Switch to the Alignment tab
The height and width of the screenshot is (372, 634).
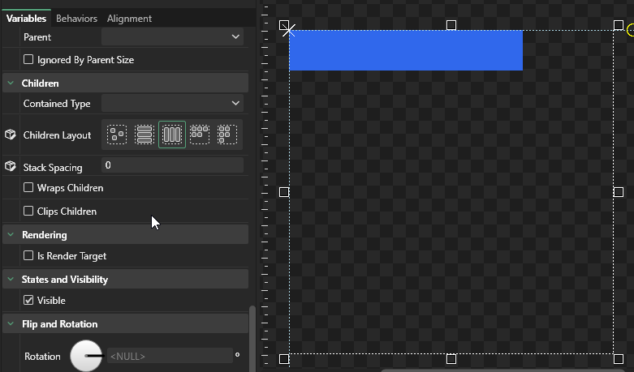[129, 18]
